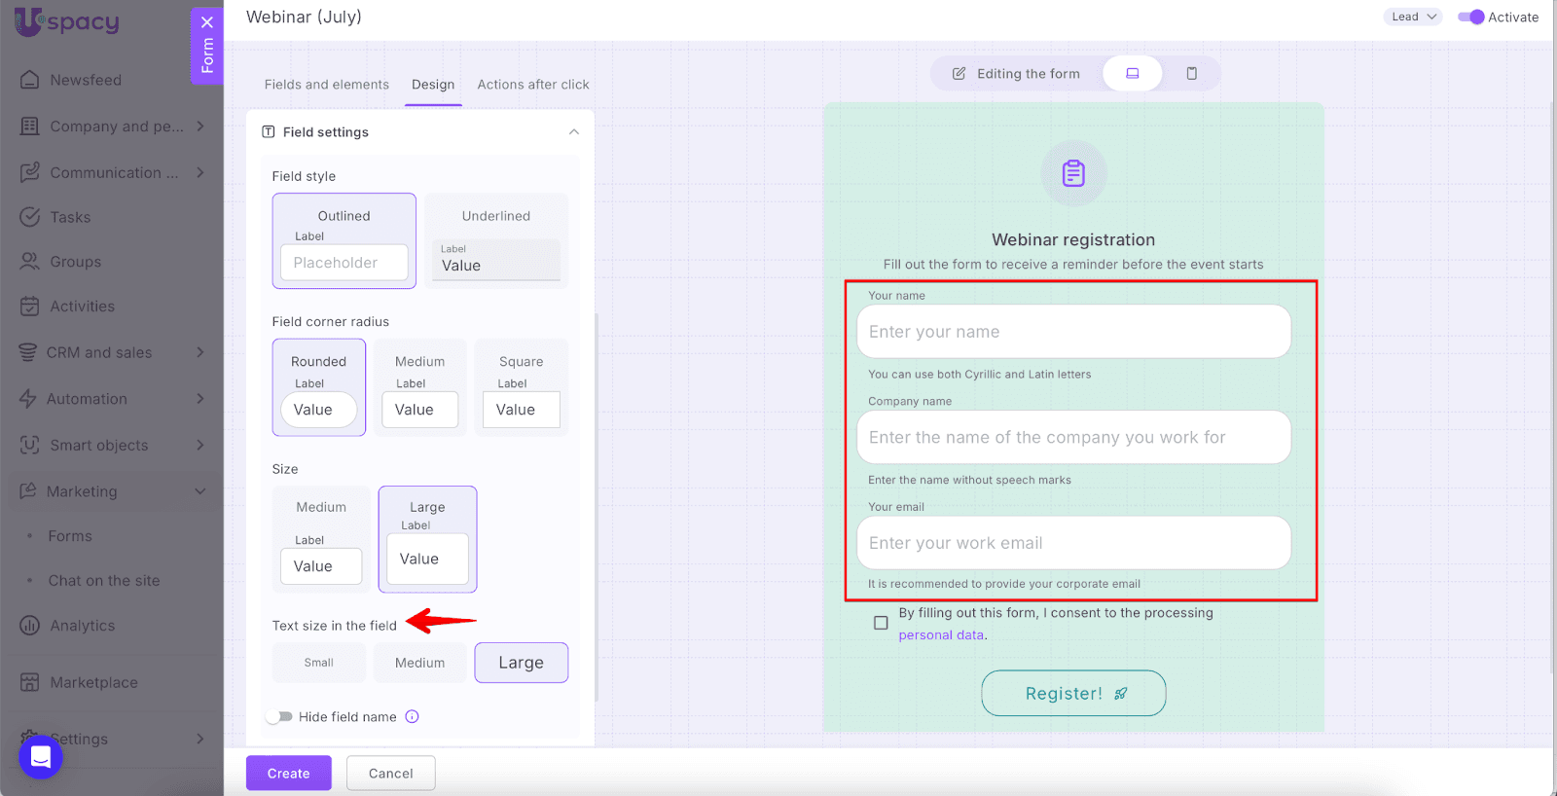Click the Tasks checkmark icon

coord(30,217)
